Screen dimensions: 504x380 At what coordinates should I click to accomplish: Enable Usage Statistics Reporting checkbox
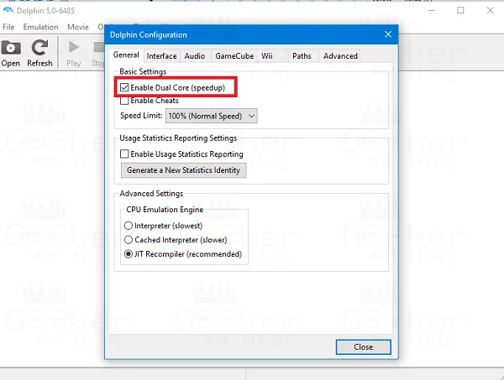click(x=124, y=154)
